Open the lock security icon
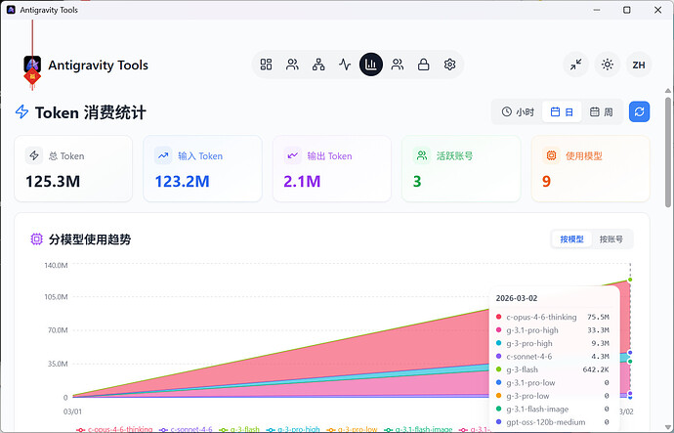 click(423, 65)
